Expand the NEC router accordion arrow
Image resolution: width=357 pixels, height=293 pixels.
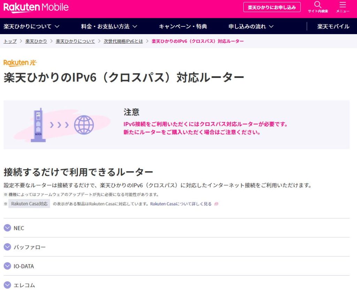(x=8, y=228)
